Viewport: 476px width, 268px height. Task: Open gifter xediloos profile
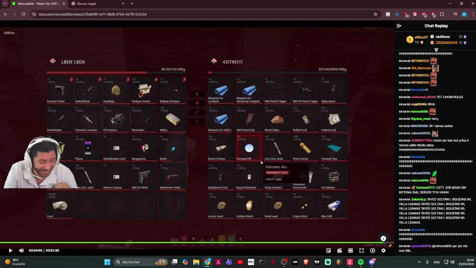pos(443,37)
